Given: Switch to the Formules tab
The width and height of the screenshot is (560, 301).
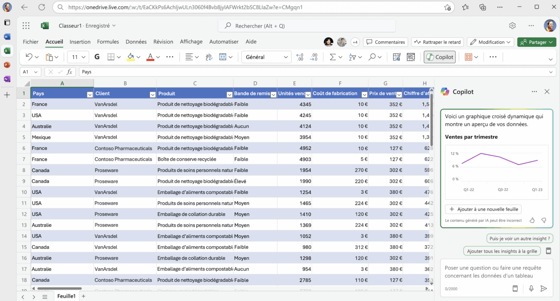Looking at the screenshot, I should click(108, 42).
